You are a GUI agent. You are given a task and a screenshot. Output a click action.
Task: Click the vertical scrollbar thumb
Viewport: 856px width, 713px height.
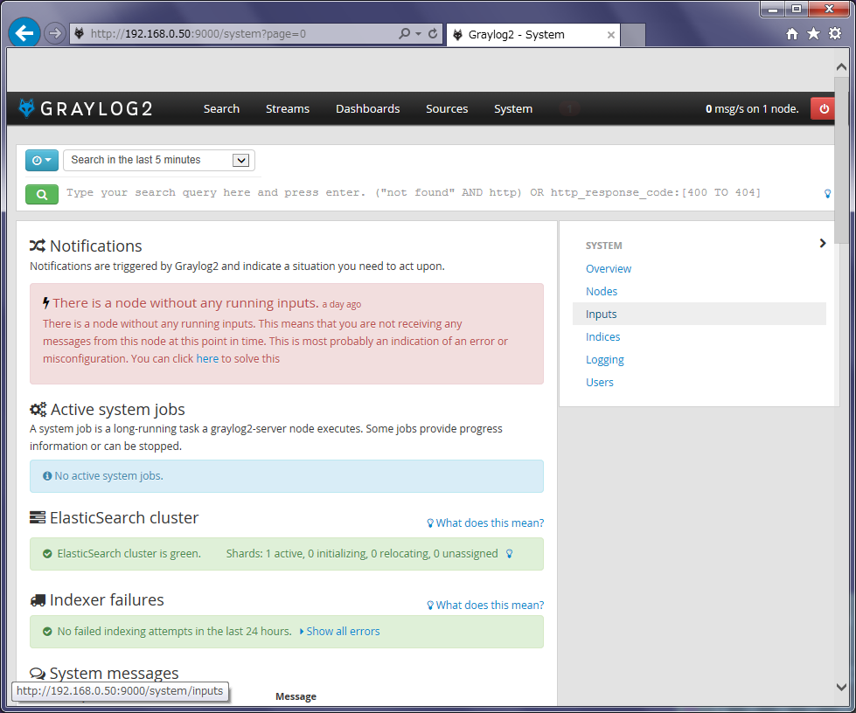pyautogui.click(x=841, y=161)
